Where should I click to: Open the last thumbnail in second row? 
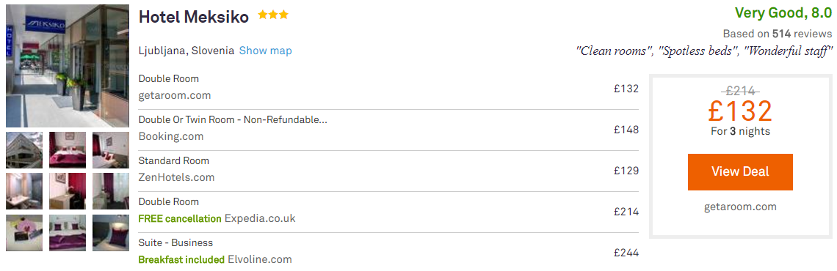coord(110,191)
